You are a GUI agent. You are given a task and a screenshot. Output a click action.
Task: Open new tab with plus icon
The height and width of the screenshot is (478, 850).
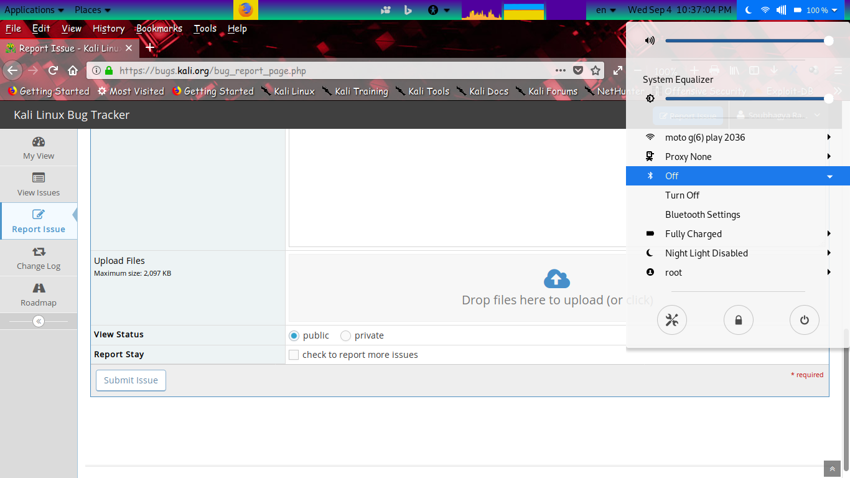(x=150, y=48)
